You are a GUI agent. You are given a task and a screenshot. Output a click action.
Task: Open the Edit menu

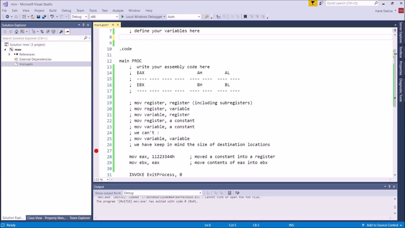point(15,10)
